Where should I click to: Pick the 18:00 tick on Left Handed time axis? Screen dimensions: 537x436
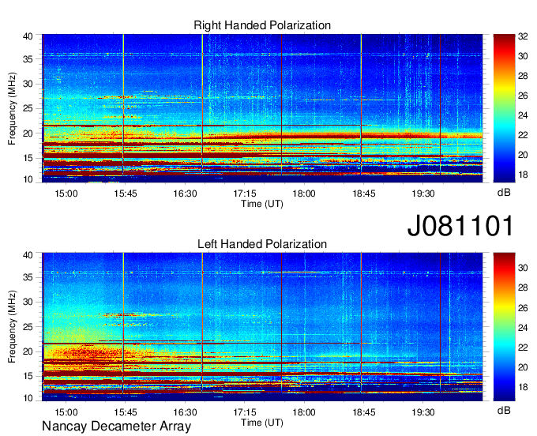(x=304, y=412)
